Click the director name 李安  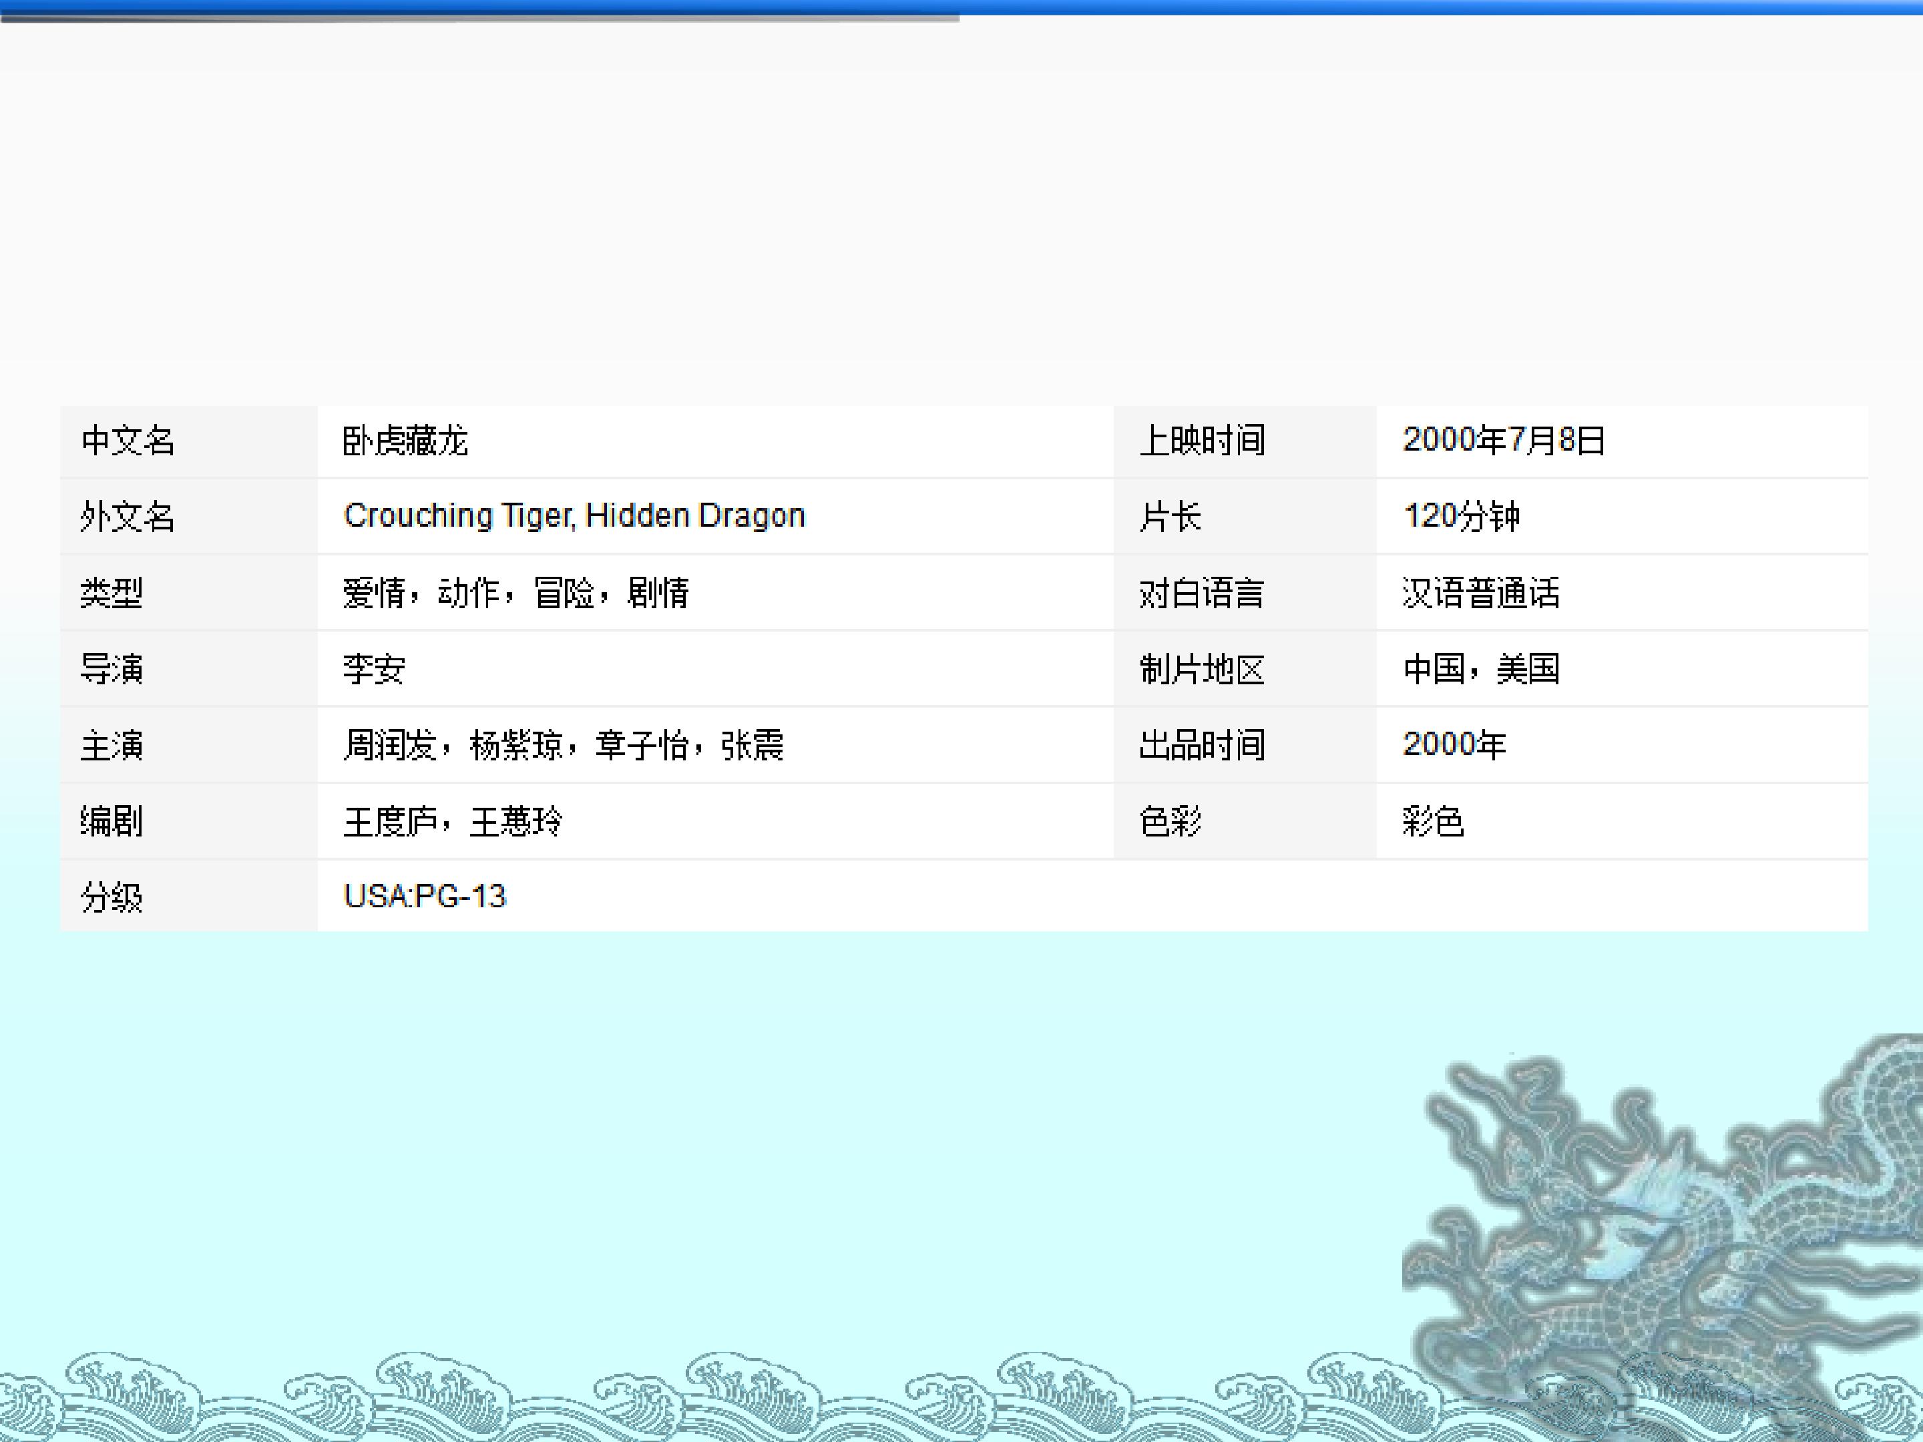click(374, 668)
